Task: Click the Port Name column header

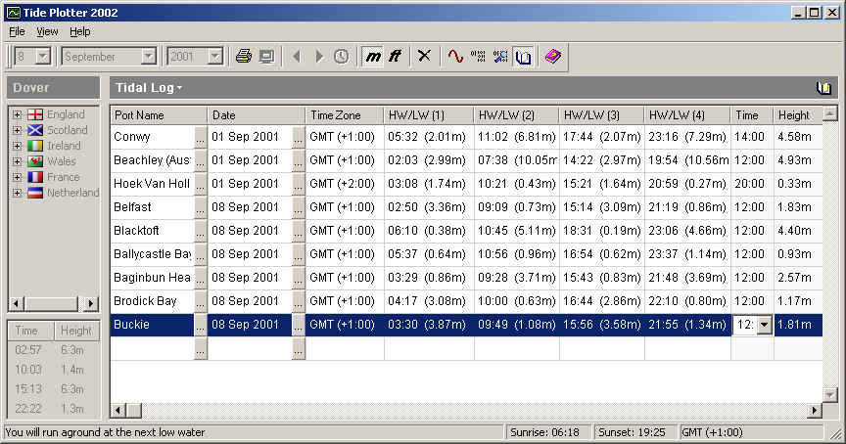Action: (x=159, y=115)
